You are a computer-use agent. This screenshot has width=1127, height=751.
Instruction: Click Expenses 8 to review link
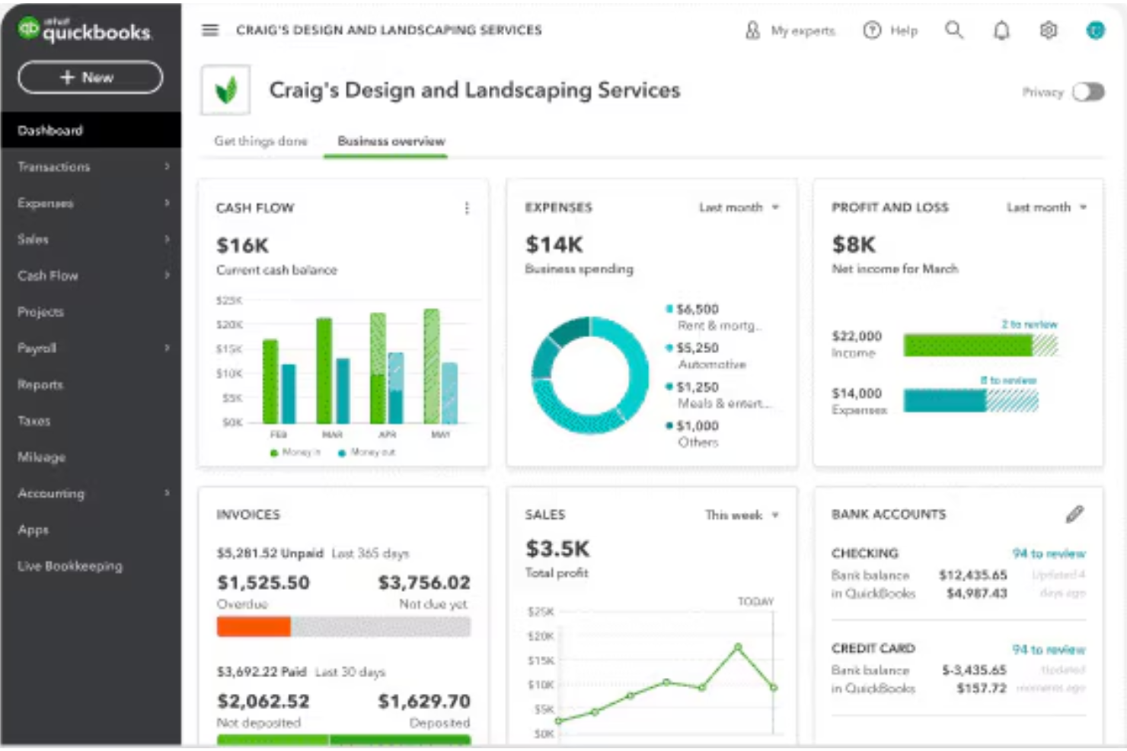[x=1008, y=380]
